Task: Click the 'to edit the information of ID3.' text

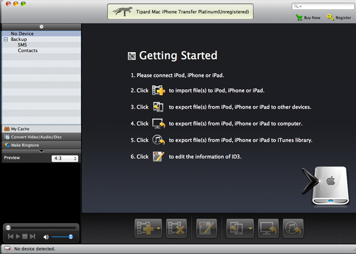Action: click(x=205, y=157)
